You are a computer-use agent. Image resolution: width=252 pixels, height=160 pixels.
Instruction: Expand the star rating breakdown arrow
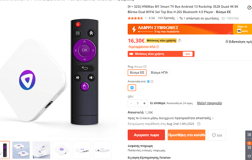[x=145, y=18]
